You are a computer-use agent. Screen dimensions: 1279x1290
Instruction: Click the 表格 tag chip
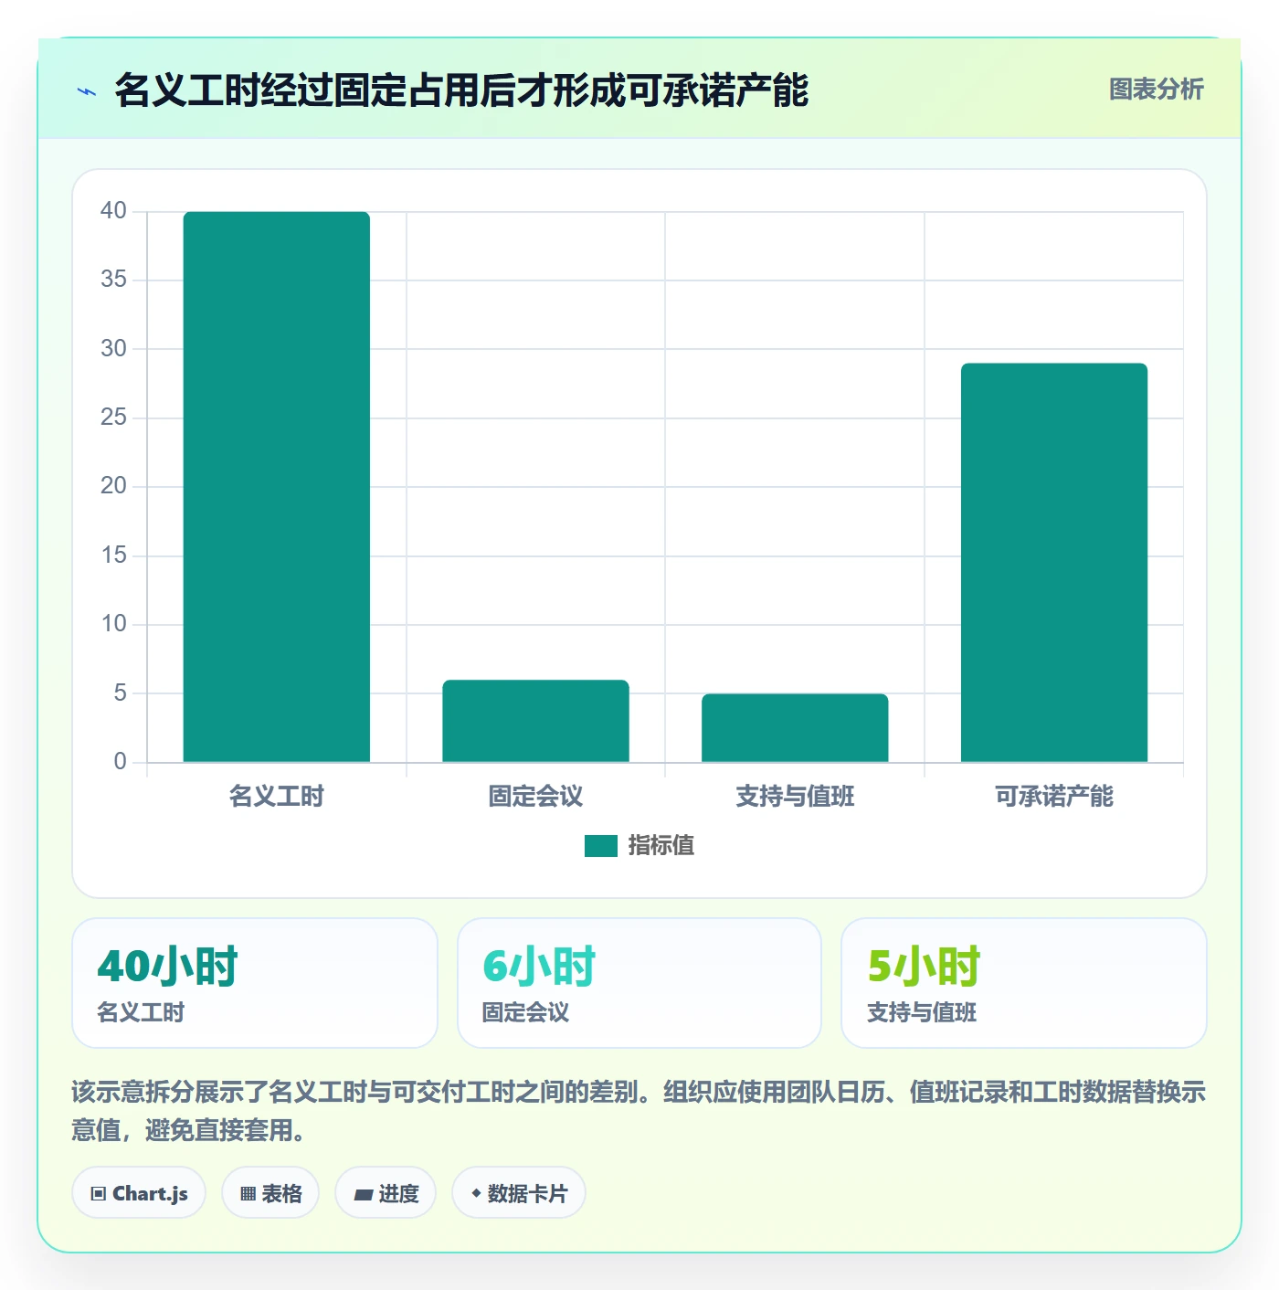(x=270, y=1193)
